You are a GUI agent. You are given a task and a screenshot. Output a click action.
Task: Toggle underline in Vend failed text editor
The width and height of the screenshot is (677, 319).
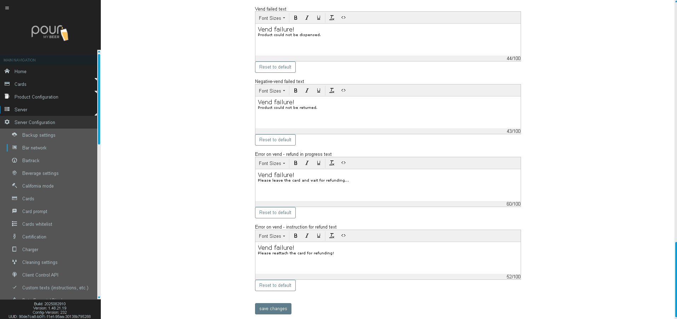pyautogui.click(x=319, y=18)
